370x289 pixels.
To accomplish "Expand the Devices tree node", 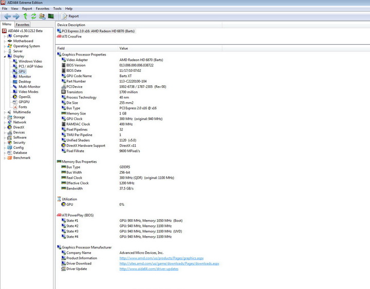I will click(x=5, y=132).
